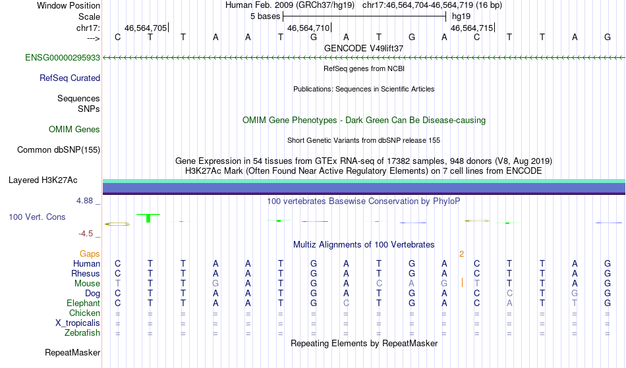The height and width of the screenshot is (368, 626).
Task: Click the H3K27Ac Mark track title
Action: (364, 171)
